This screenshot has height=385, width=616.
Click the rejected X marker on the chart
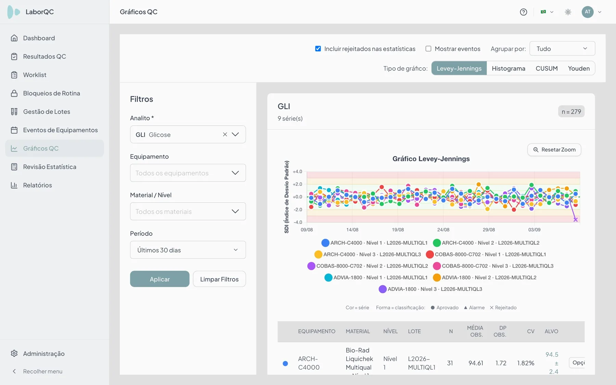point(576,220)
